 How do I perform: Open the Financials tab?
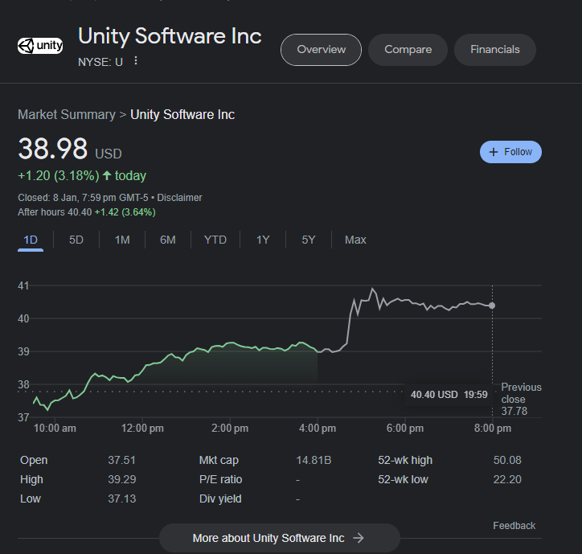pos(494,50)
